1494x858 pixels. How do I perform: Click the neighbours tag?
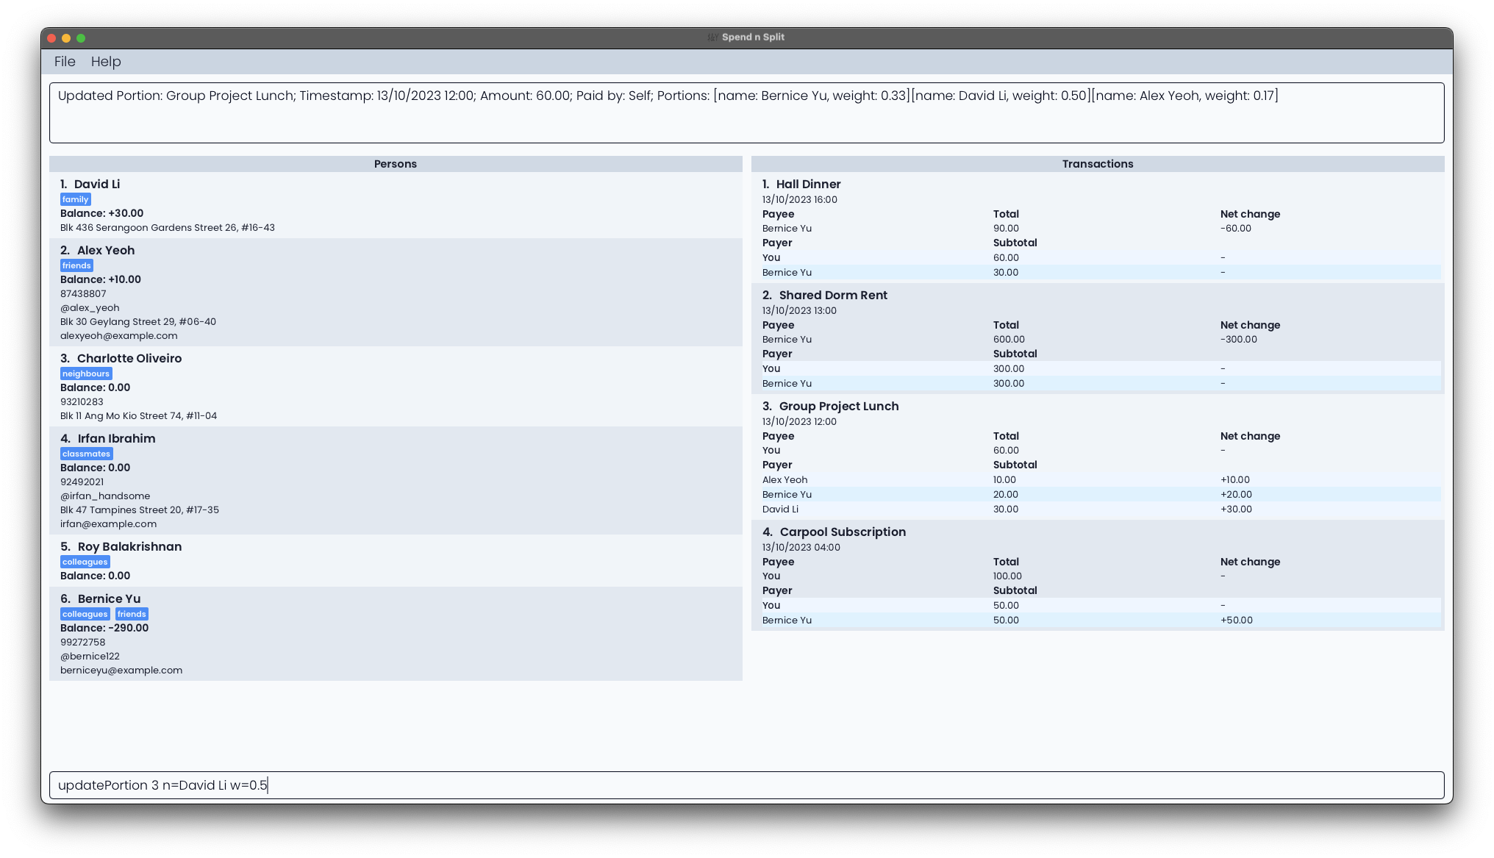pyautogui.click(x=86, y=373)
